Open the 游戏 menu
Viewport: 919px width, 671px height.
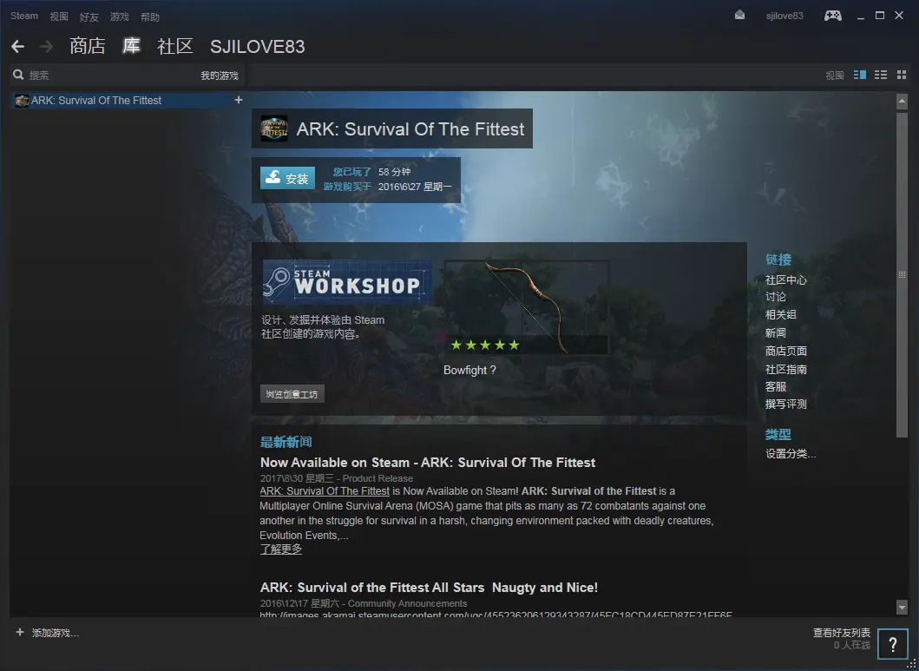click(x=120, y=16)
